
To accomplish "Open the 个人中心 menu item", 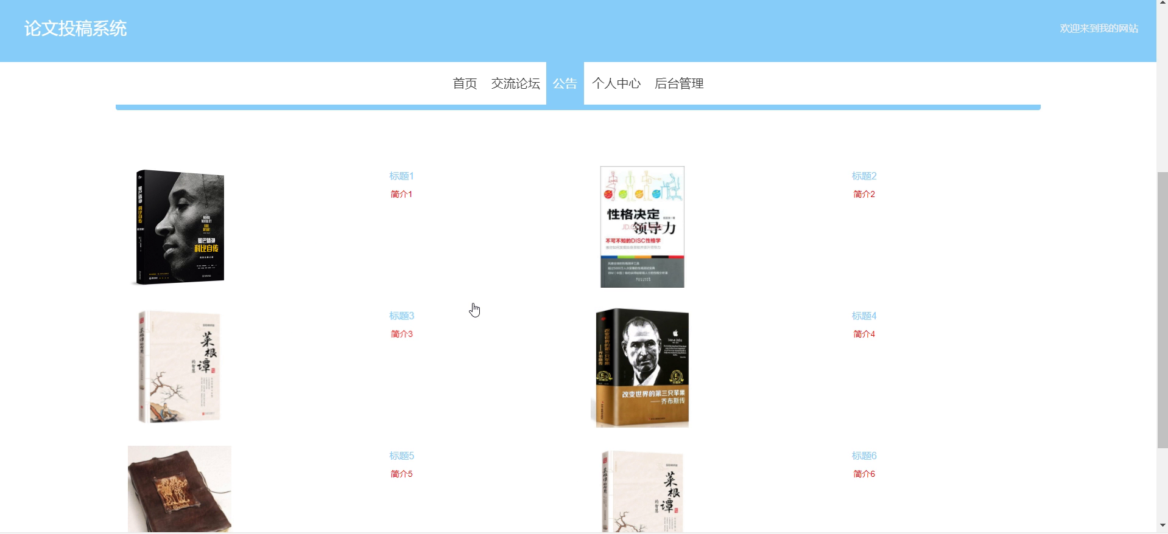I will [x=616, y=83].
